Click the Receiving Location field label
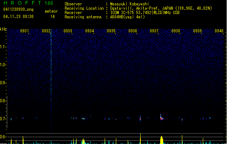 click(84, 8)
